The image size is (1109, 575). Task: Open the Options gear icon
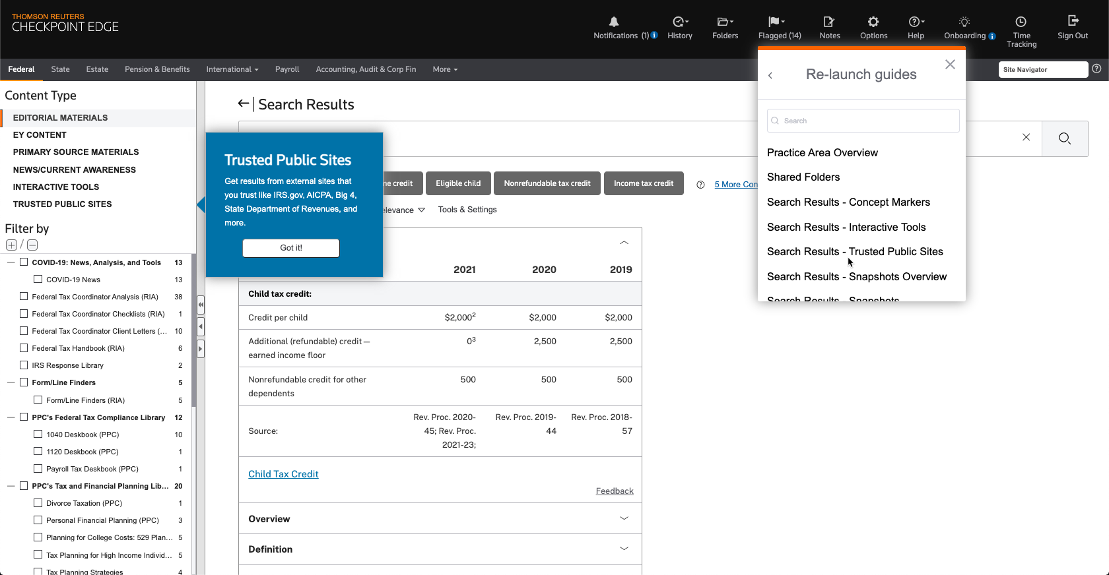[x=873, y=22]
